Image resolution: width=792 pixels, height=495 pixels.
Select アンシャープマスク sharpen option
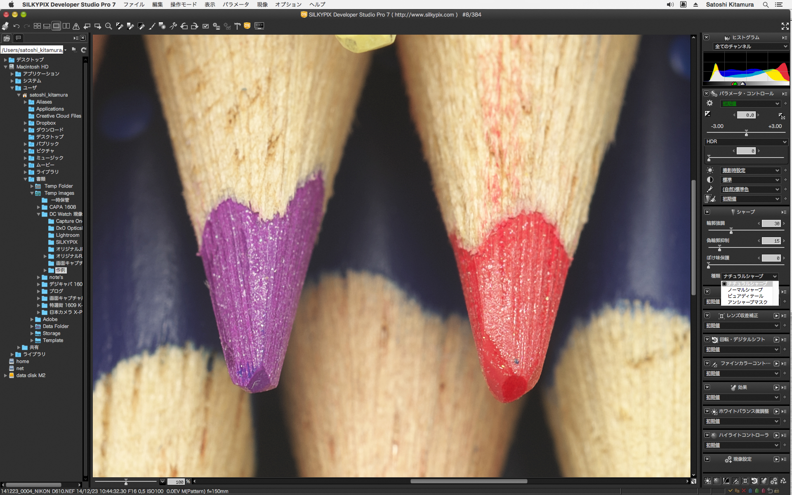pyautogui.click(x=747, y=302)
